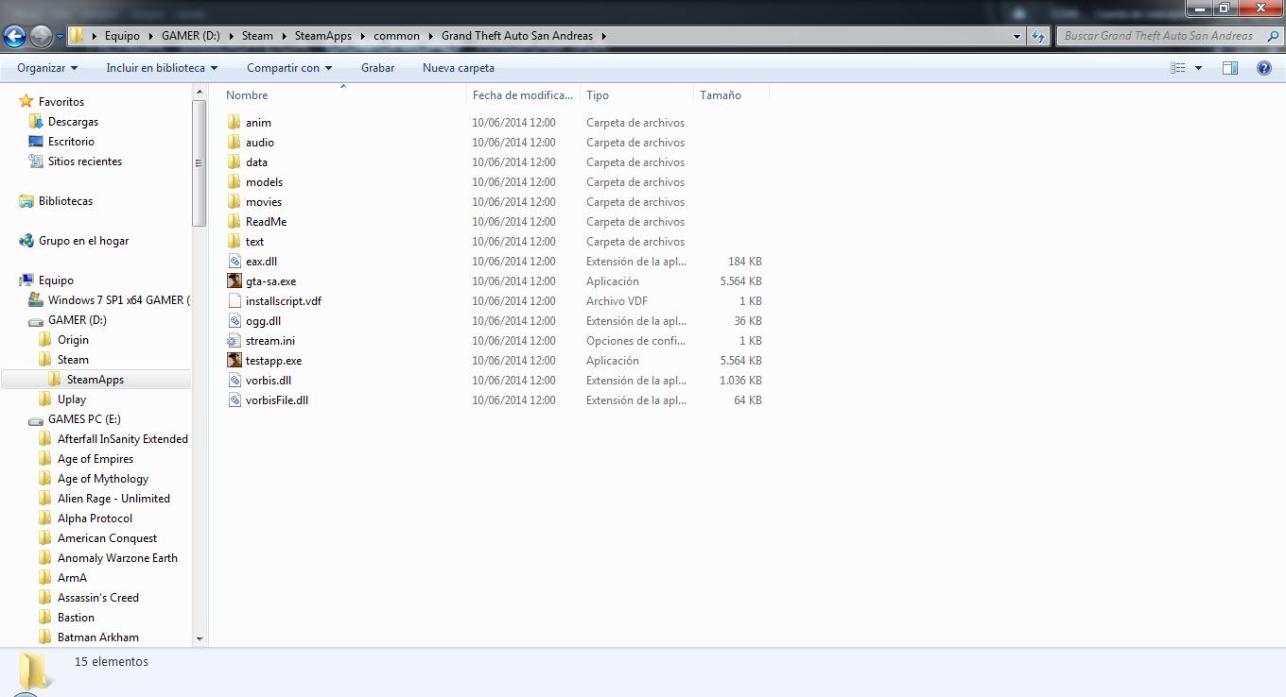Click the refresh button beside address bar

click(x=1038, y=36)
